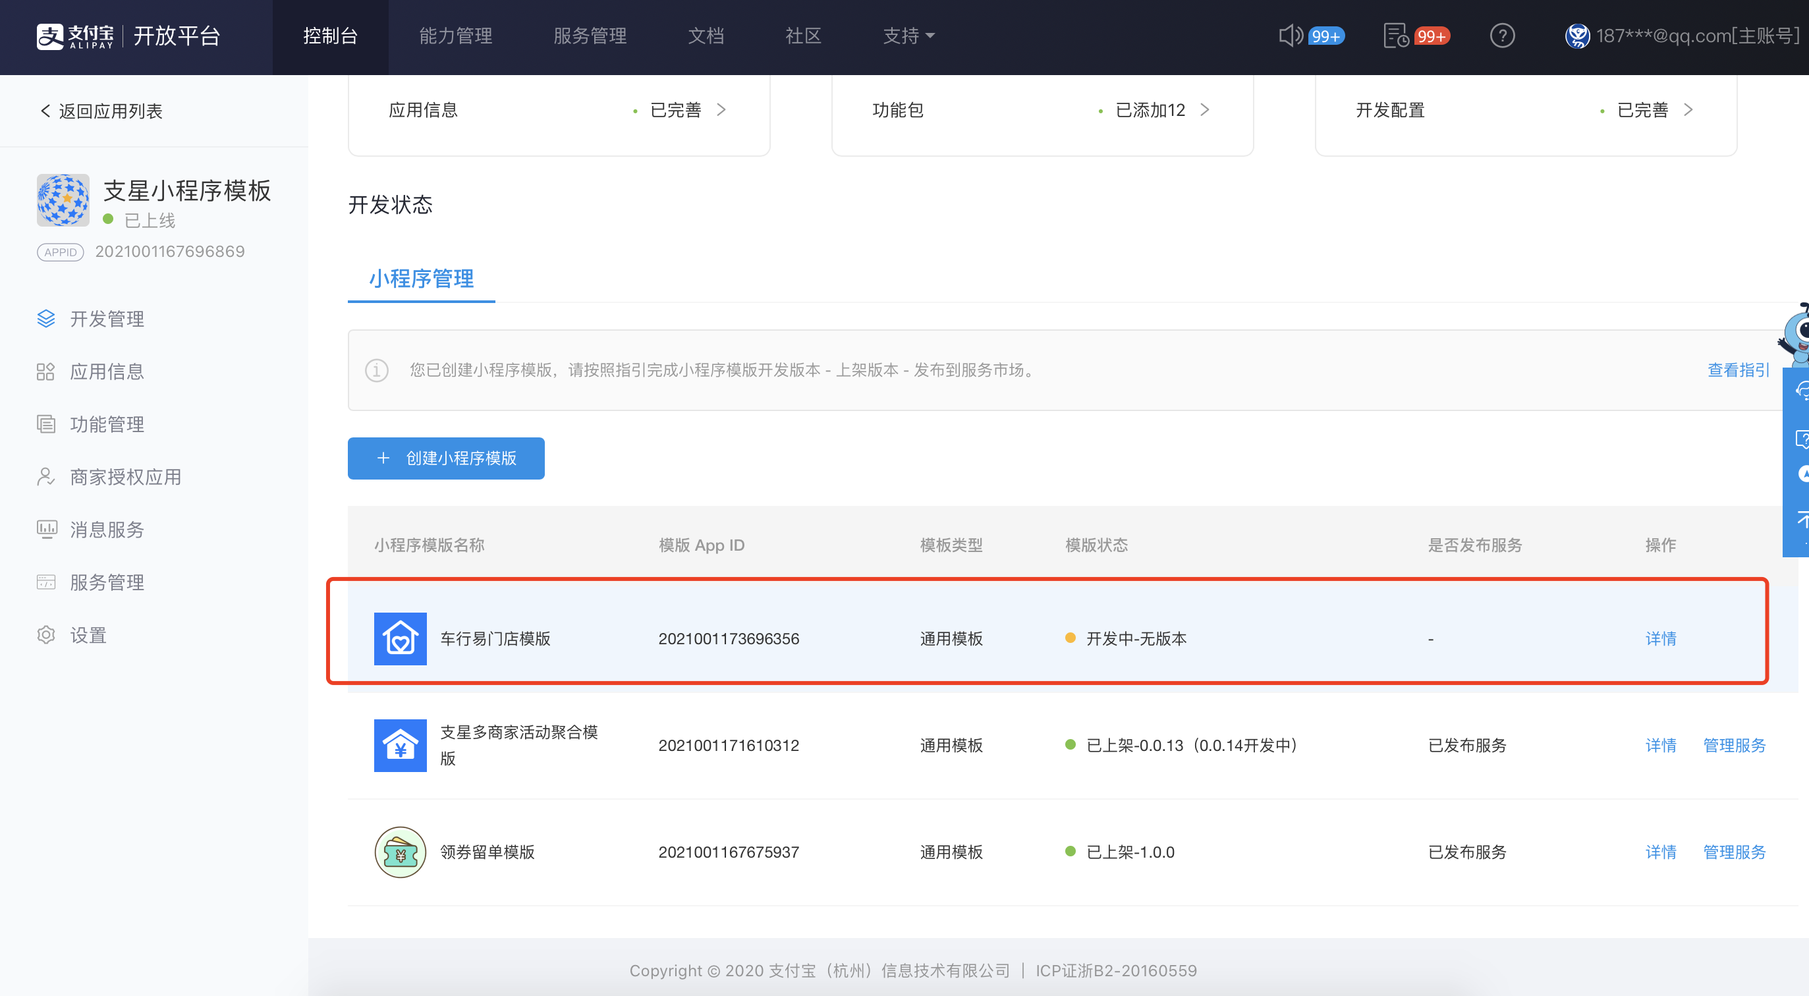Click App ID 2021001167675937 cell

(729, 852)
